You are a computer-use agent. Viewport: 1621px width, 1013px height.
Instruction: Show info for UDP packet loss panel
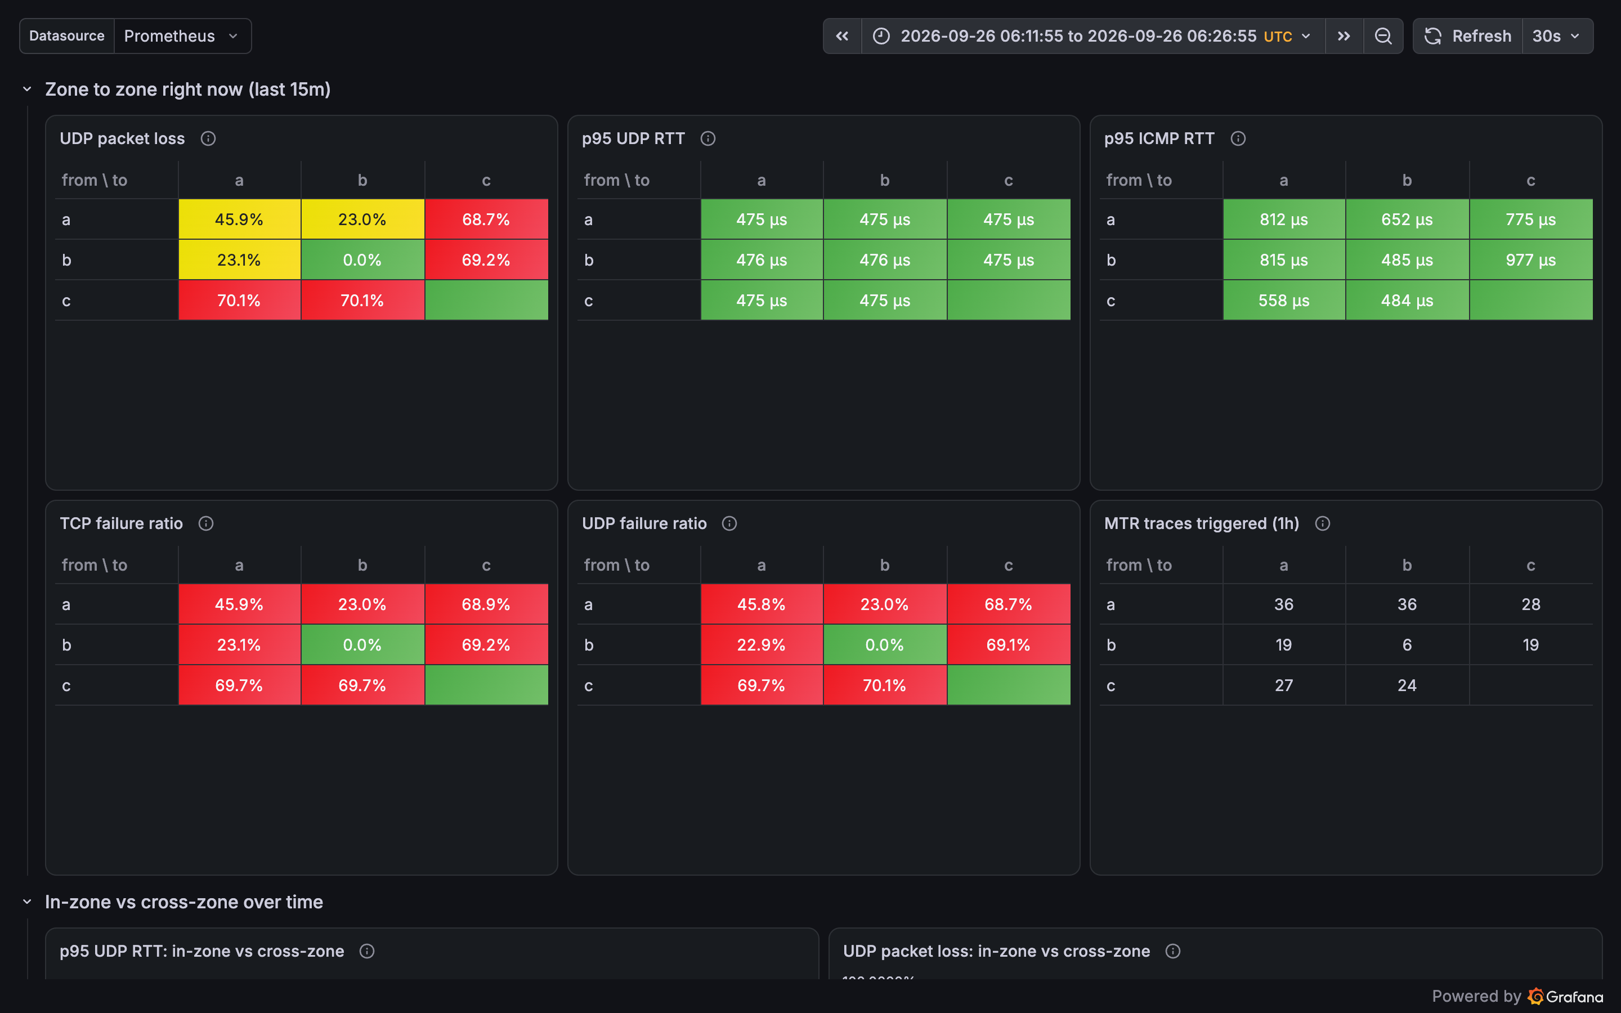208,138
